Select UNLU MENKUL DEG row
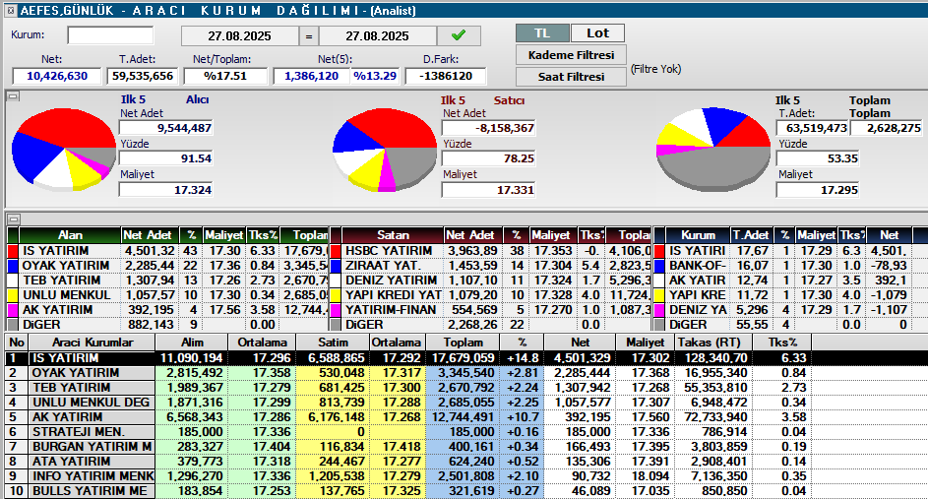The height and width of the screenshot is (499, 928). pos(466,403)
